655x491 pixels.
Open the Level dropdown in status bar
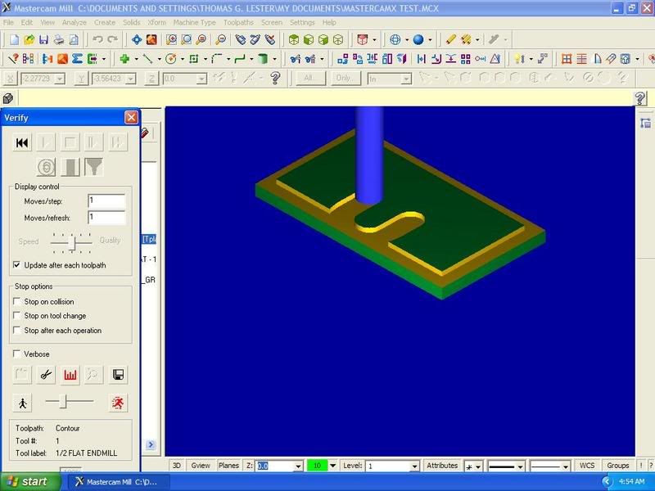pos(414,466)
